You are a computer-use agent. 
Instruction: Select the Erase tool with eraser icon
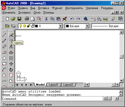(11, 35)
